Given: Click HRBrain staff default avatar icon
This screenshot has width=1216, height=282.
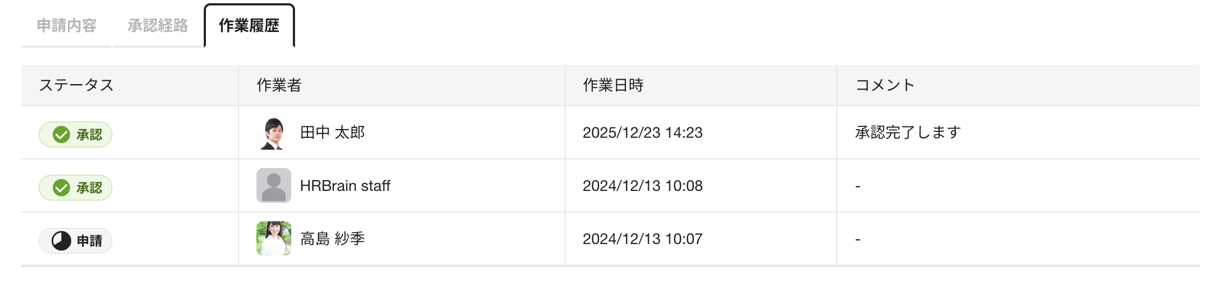Looking at the screenshot, I should pyautogui.click(x=273, y=185).
